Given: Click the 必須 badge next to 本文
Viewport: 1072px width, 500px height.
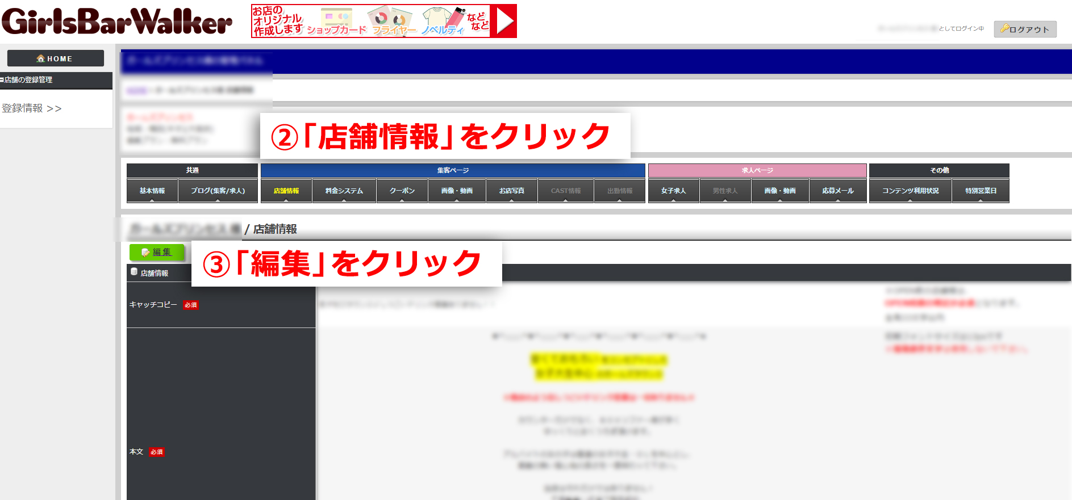Looking at the screenshot, I should pyautogui.click(x=157, y=452).
